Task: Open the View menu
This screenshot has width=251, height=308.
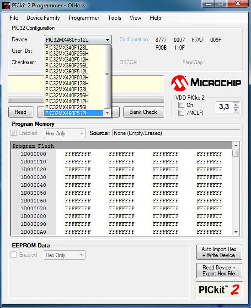Action: (136, 18)
